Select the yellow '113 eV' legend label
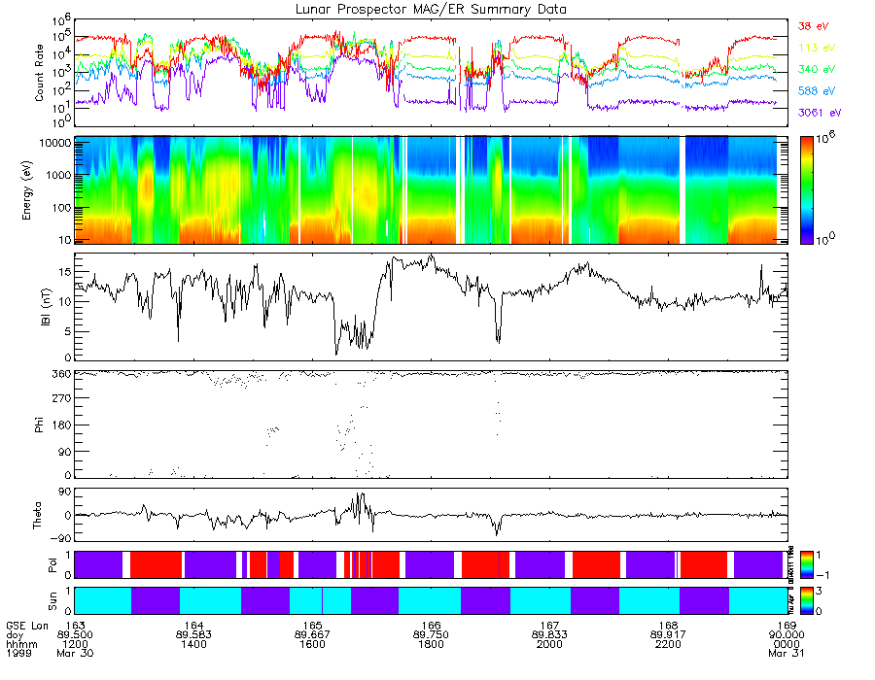 817,48
